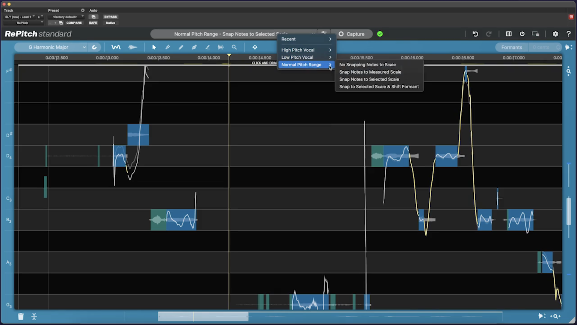Viewport: 577px width, 325px height.
Task: Click the waveform height icon at bottom right
Action: tap(542, 316)
